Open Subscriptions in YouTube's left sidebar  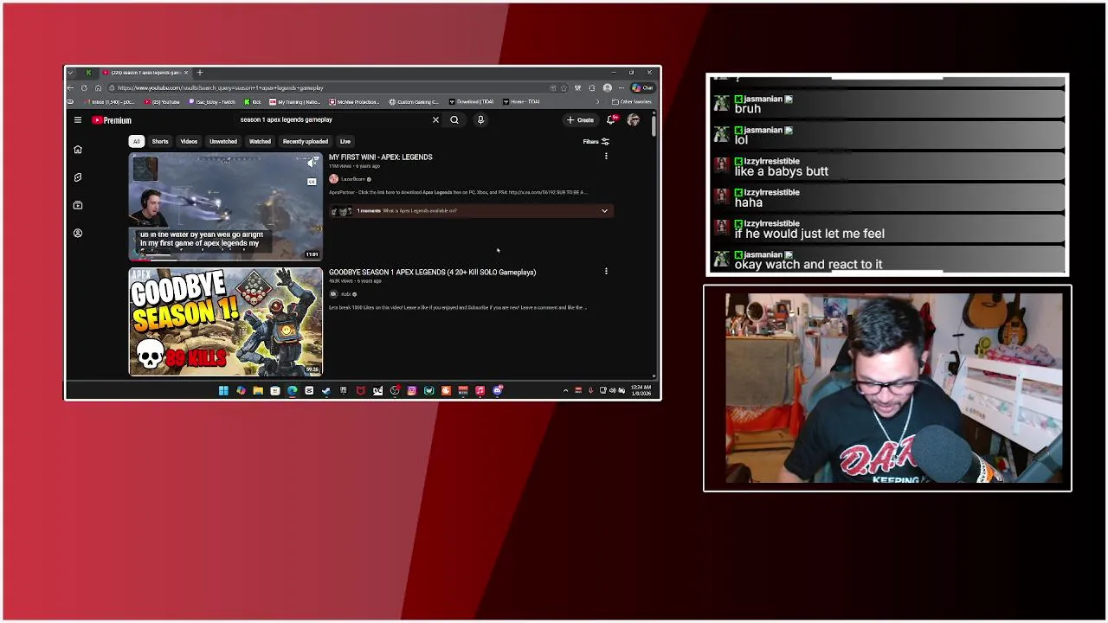[x=78, y=205]
